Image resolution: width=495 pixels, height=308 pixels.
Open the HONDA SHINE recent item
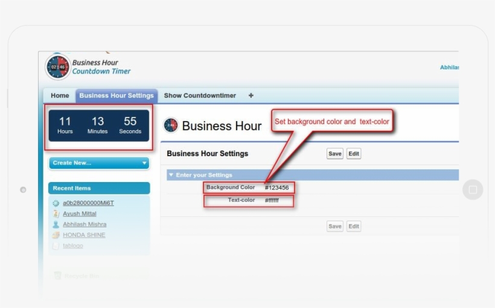pos(84,235)
